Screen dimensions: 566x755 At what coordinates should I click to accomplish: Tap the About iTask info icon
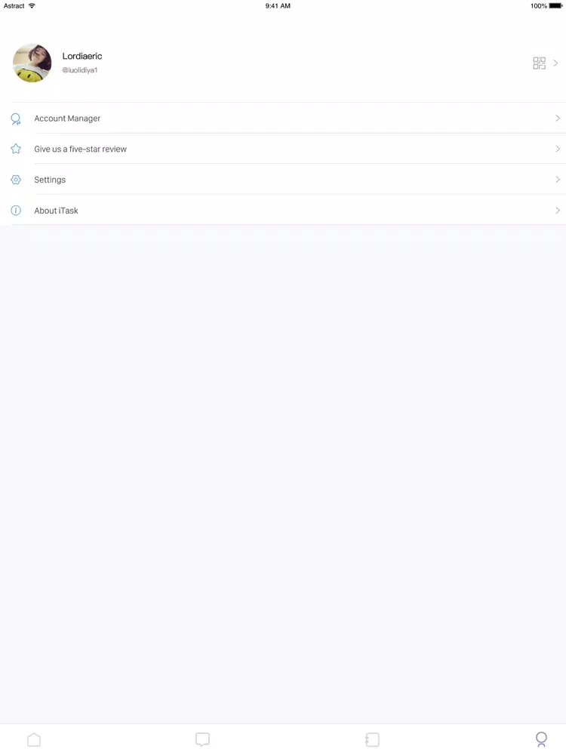pos(16,211)
